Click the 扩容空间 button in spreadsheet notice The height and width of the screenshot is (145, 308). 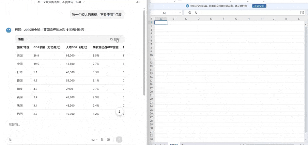point(259,6)
